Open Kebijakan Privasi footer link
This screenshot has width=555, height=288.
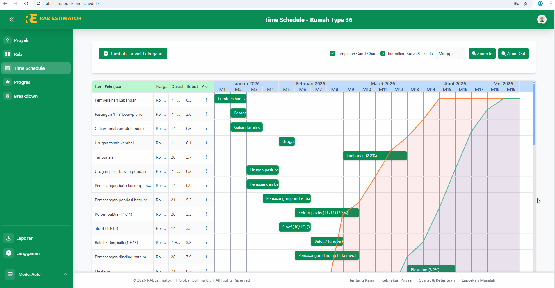click(396, 280)
